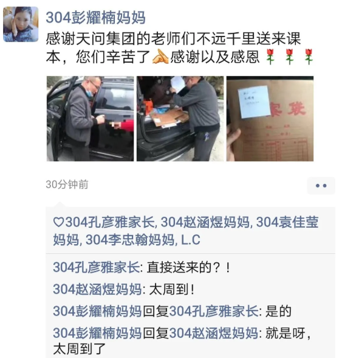Select the post text about 天问集团
Viewport: 342px width, 358px height.
point(180,47)
